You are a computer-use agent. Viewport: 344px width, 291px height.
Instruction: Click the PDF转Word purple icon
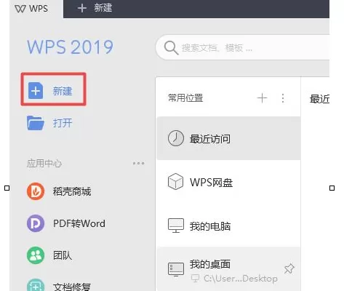[36, 223]
